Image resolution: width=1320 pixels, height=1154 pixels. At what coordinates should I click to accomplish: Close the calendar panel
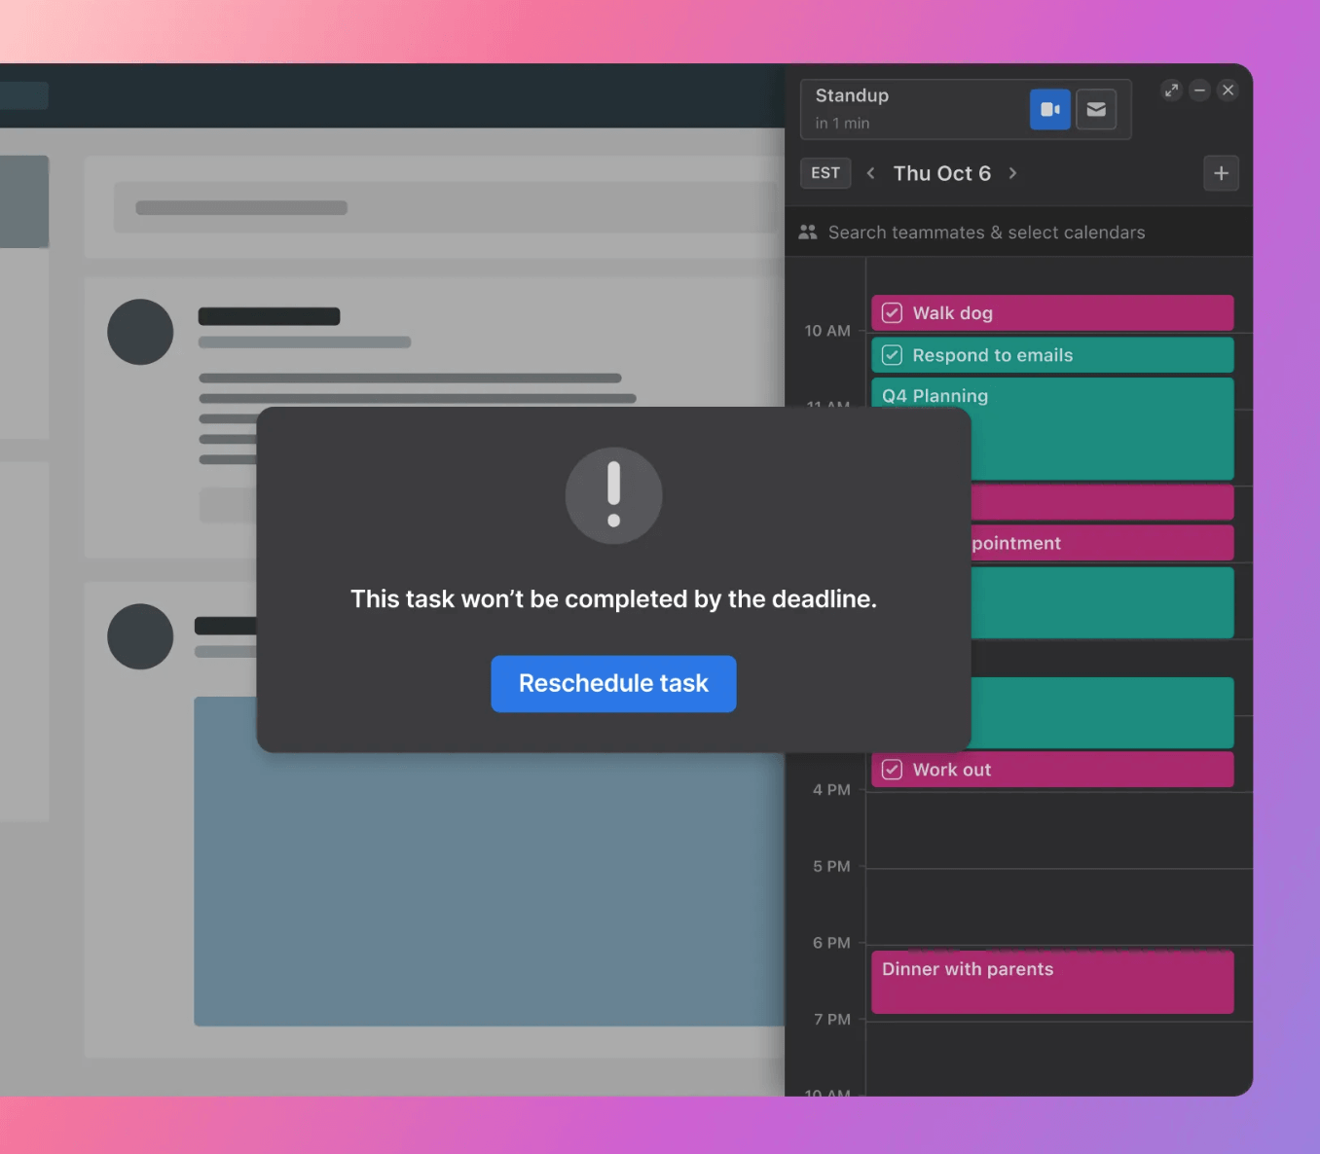1228,90
